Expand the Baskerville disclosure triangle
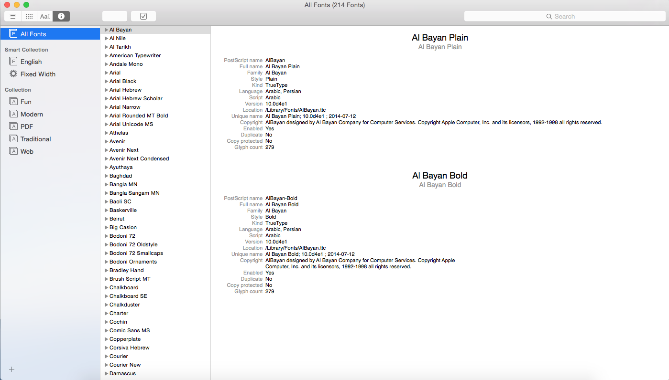This screenshot has width=669, height=380. click(x=106, y=210)
